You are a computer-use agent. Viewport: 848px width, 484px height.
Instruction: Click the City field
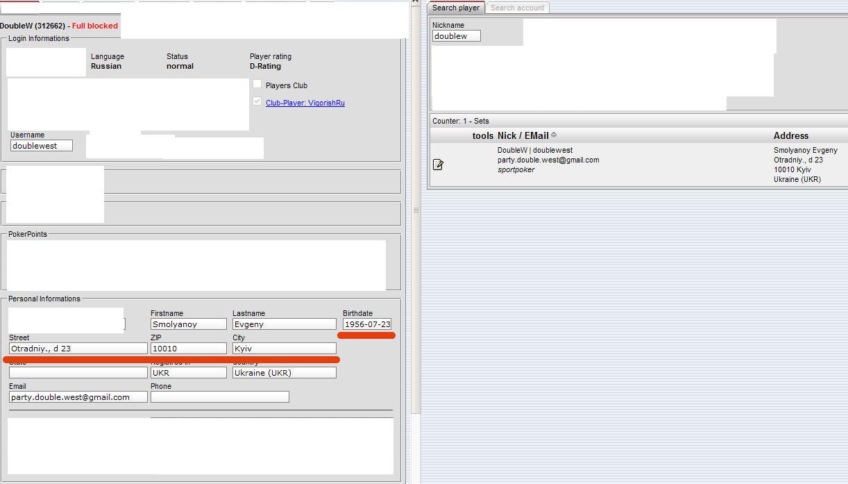[284, 349]
